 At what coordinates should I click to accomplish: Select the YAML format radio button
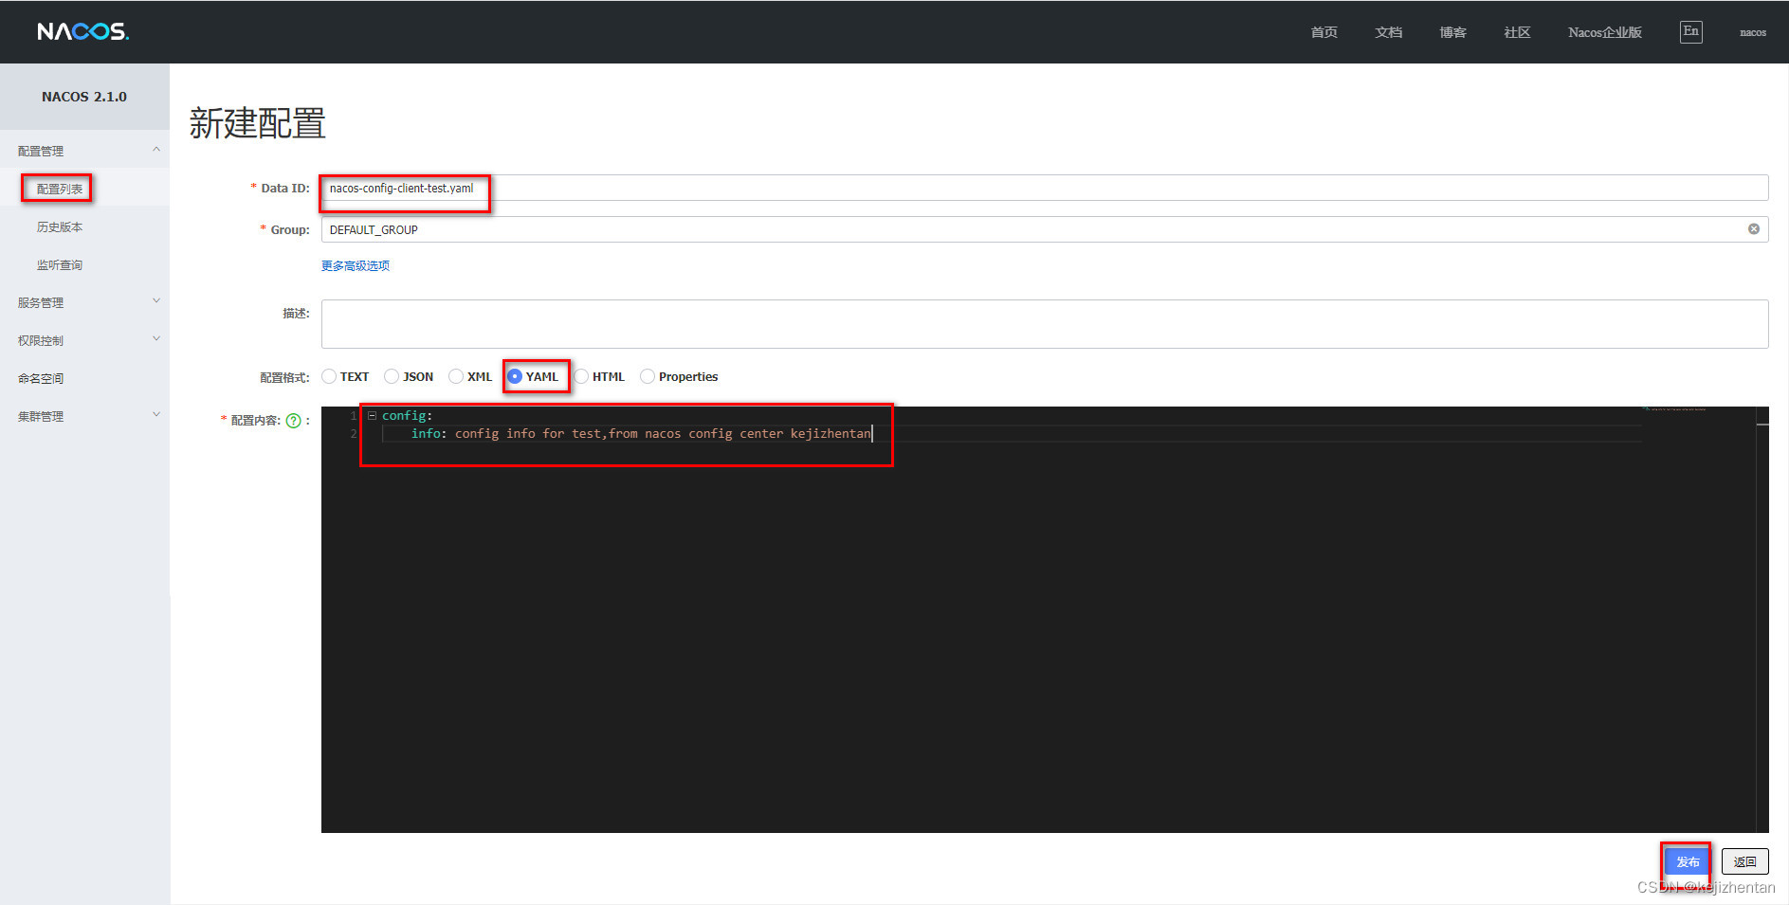coord(515,376)
